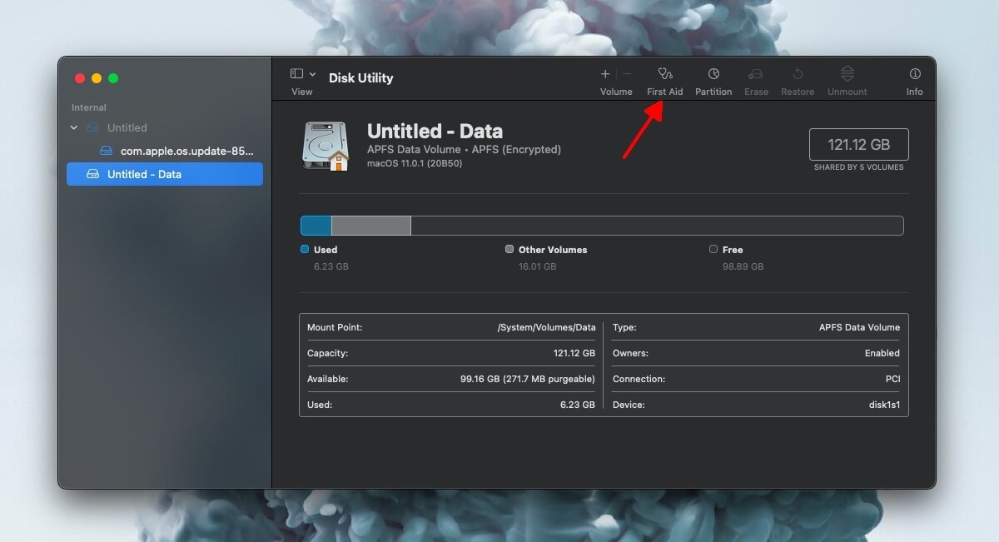The width and height of the screenshot is (999, 542).
Task: Select the Untitled disk in sidebar
Action: tap(127, 128)
